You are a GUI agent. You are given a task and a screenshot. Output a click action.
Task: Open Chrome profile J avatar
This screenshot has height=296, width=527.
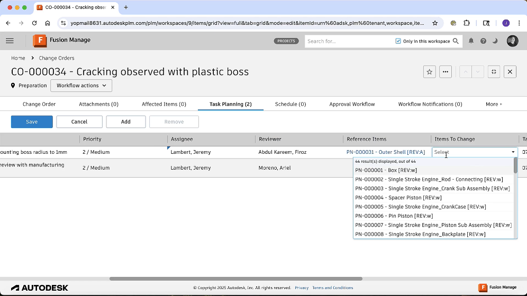(x=506, y=23)
